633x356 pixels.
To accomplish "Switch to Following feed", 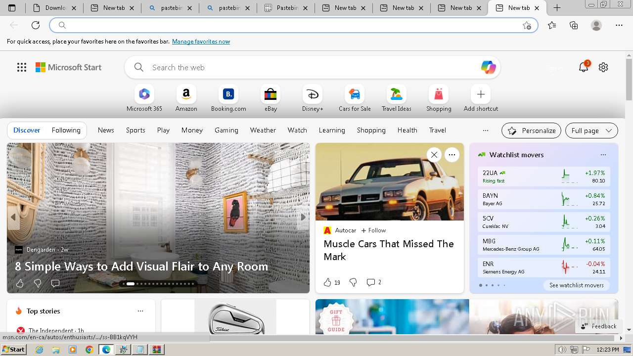I will (66, 130).
